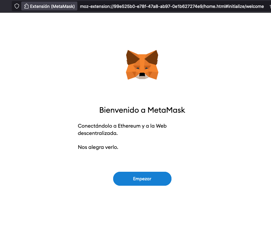
Task: Click the text "Nos alegra verlo."
Action: [x=98, y=147]
